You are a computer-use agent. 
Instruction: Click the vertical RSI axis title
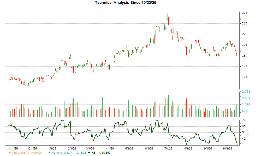click(248, 132)
